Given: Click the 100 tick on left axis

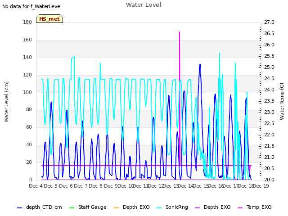Looking at the screenshot, I should [x=27, y=92].
